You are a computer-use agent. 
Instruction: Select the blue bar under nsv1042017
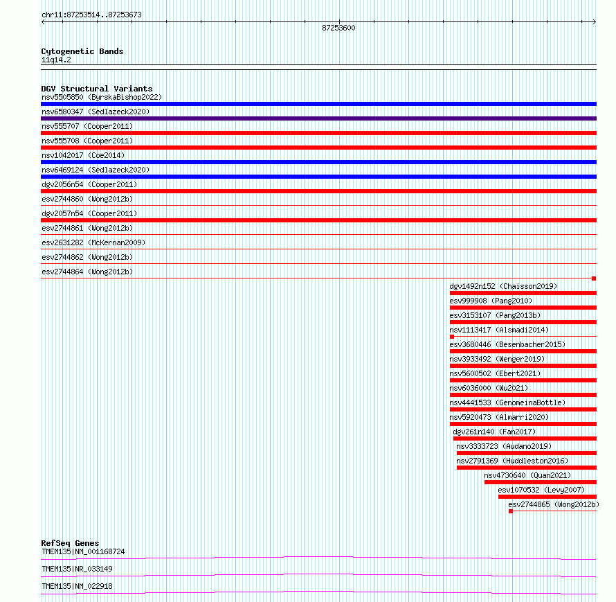[318, 162]
